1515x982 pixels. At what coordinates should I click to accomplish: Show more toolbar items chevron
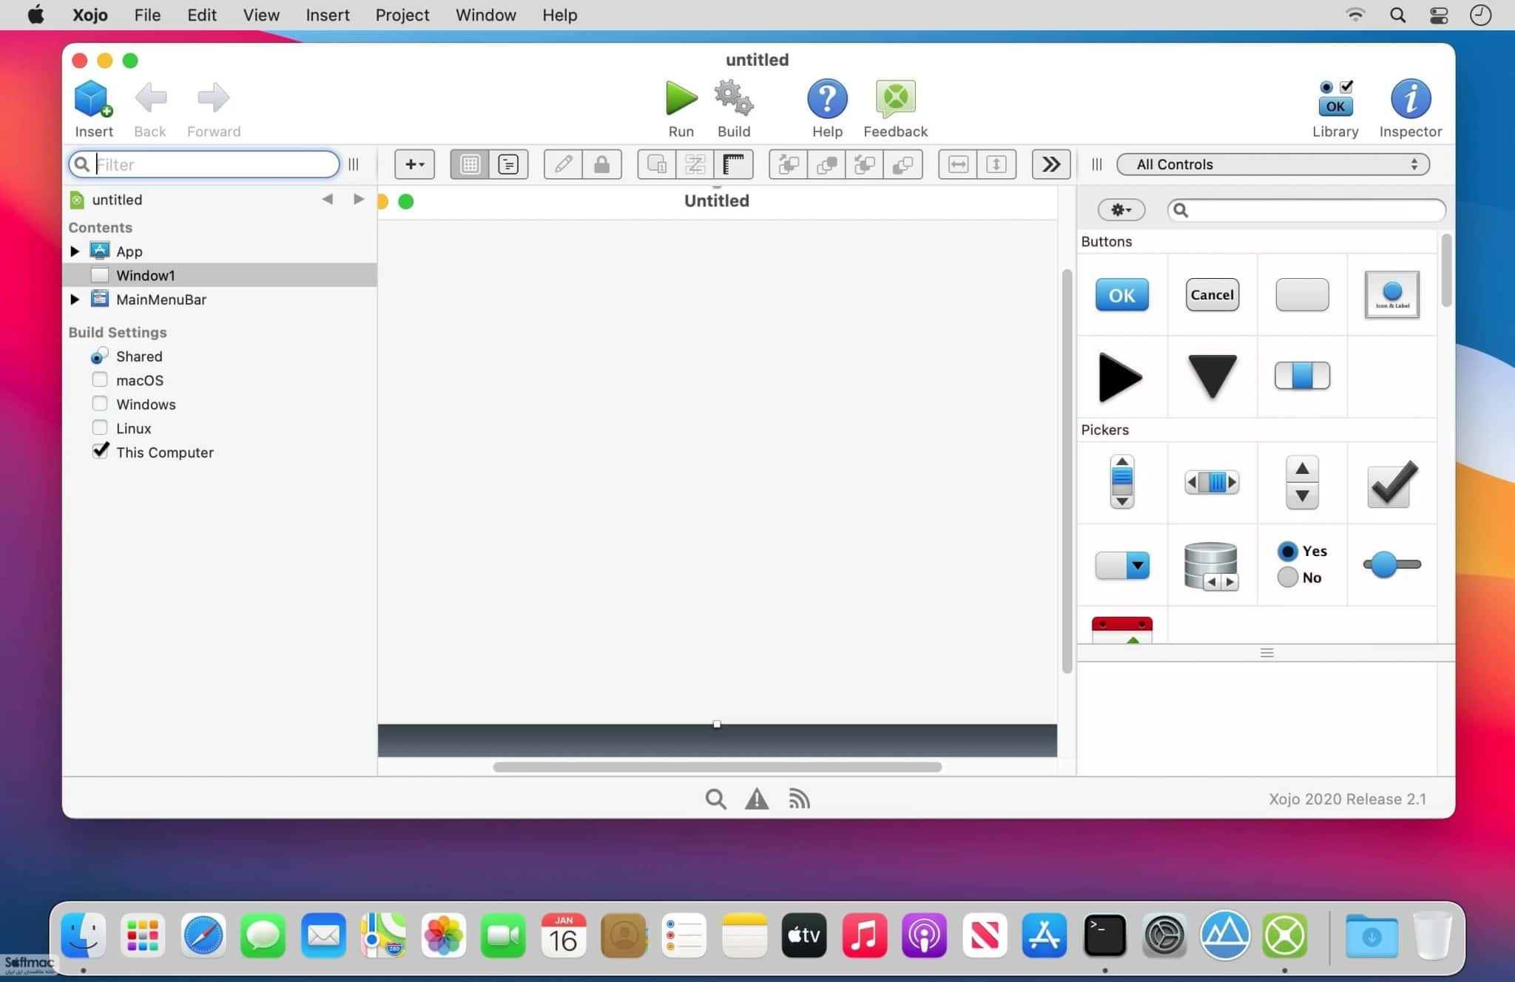pyautogui.click(x=1050, y=164)
